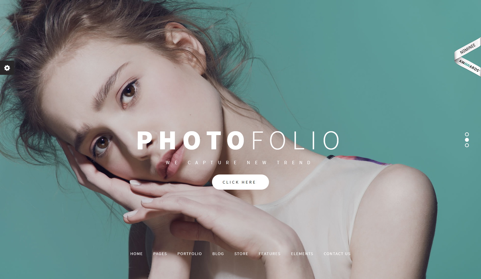Image resolution: width=481 pixels, height=279 pixels.
Task: Select the third slide indicator dot
Action: (x=467, y=145)
